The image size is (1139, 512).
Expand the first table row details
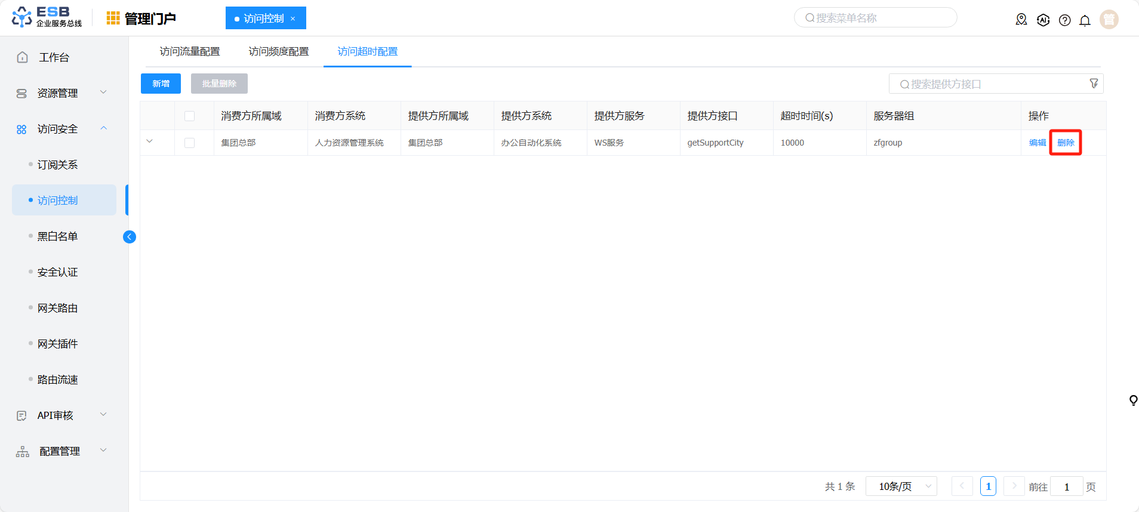click(150, 141)
